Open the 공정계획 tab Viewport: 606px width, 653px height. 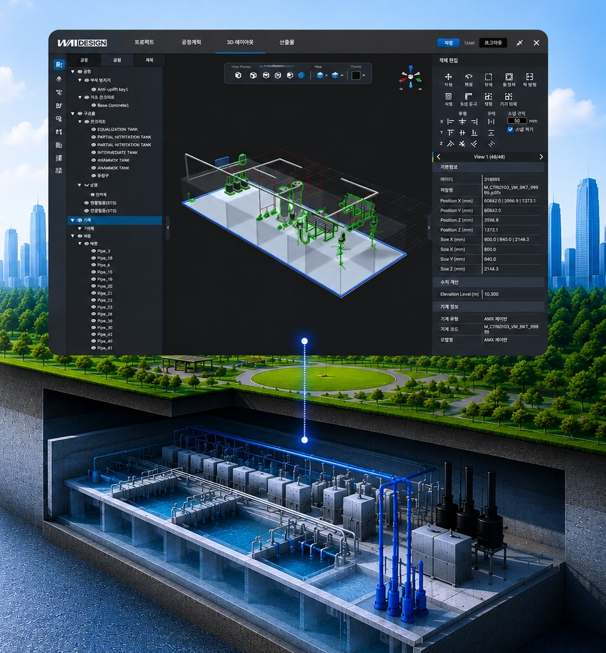(192, 42)
